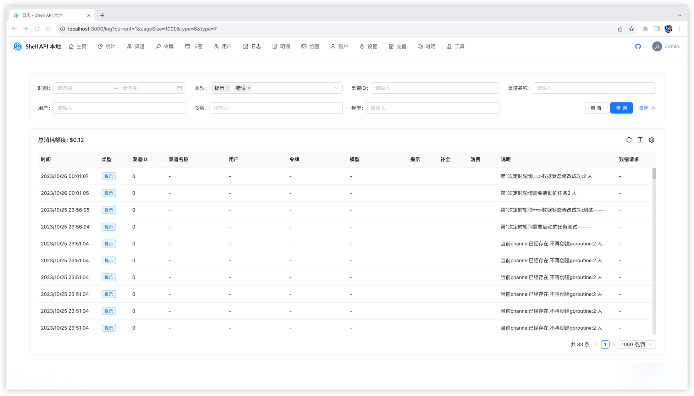This screenshot has width=694, height=396.
Task: Click the GitHub icon in header
Action: [638, 46]
